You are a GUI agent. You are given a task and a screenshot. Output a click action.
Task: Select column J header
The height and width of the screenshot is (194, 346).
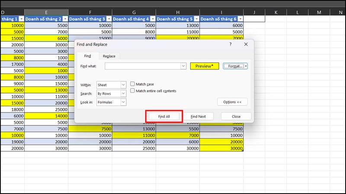[x=254, y=13]
